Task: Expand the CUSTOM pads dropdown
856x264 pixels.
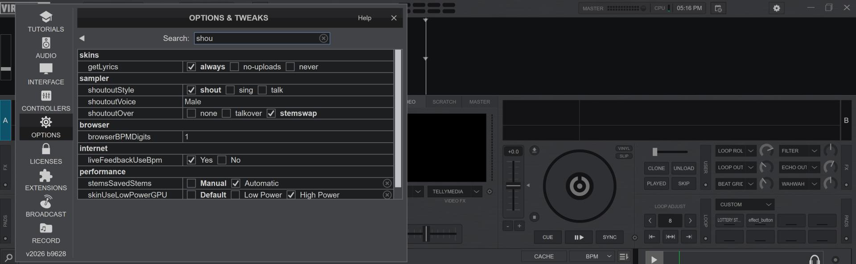Action: click(x=769, y=205)
